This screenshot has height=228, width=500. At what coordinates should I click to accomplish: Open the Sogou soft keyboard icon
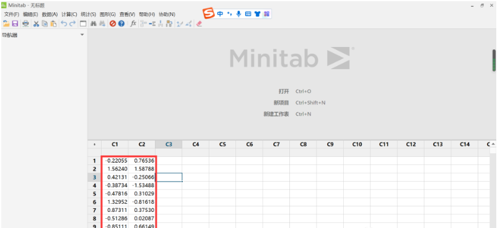click(x=248, y=14)
